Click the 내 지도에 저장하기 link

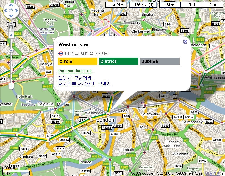tap(76, 84)
